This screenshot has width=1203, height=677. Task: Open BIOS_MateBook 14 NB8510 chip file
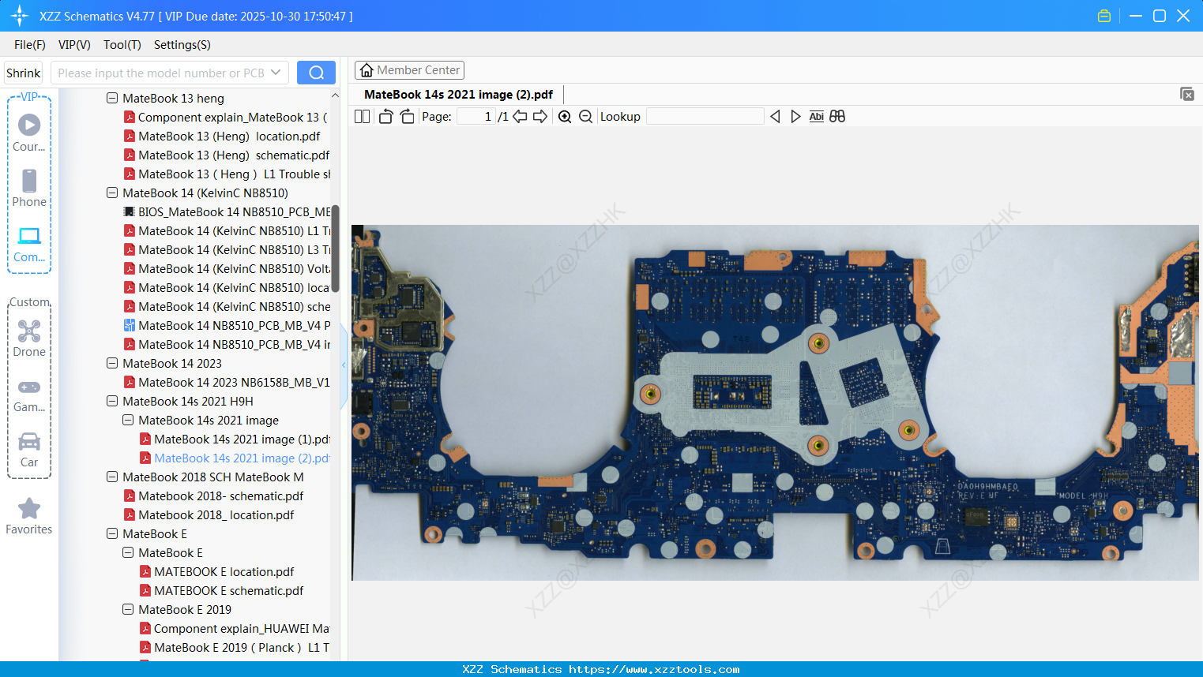point(227,212)
